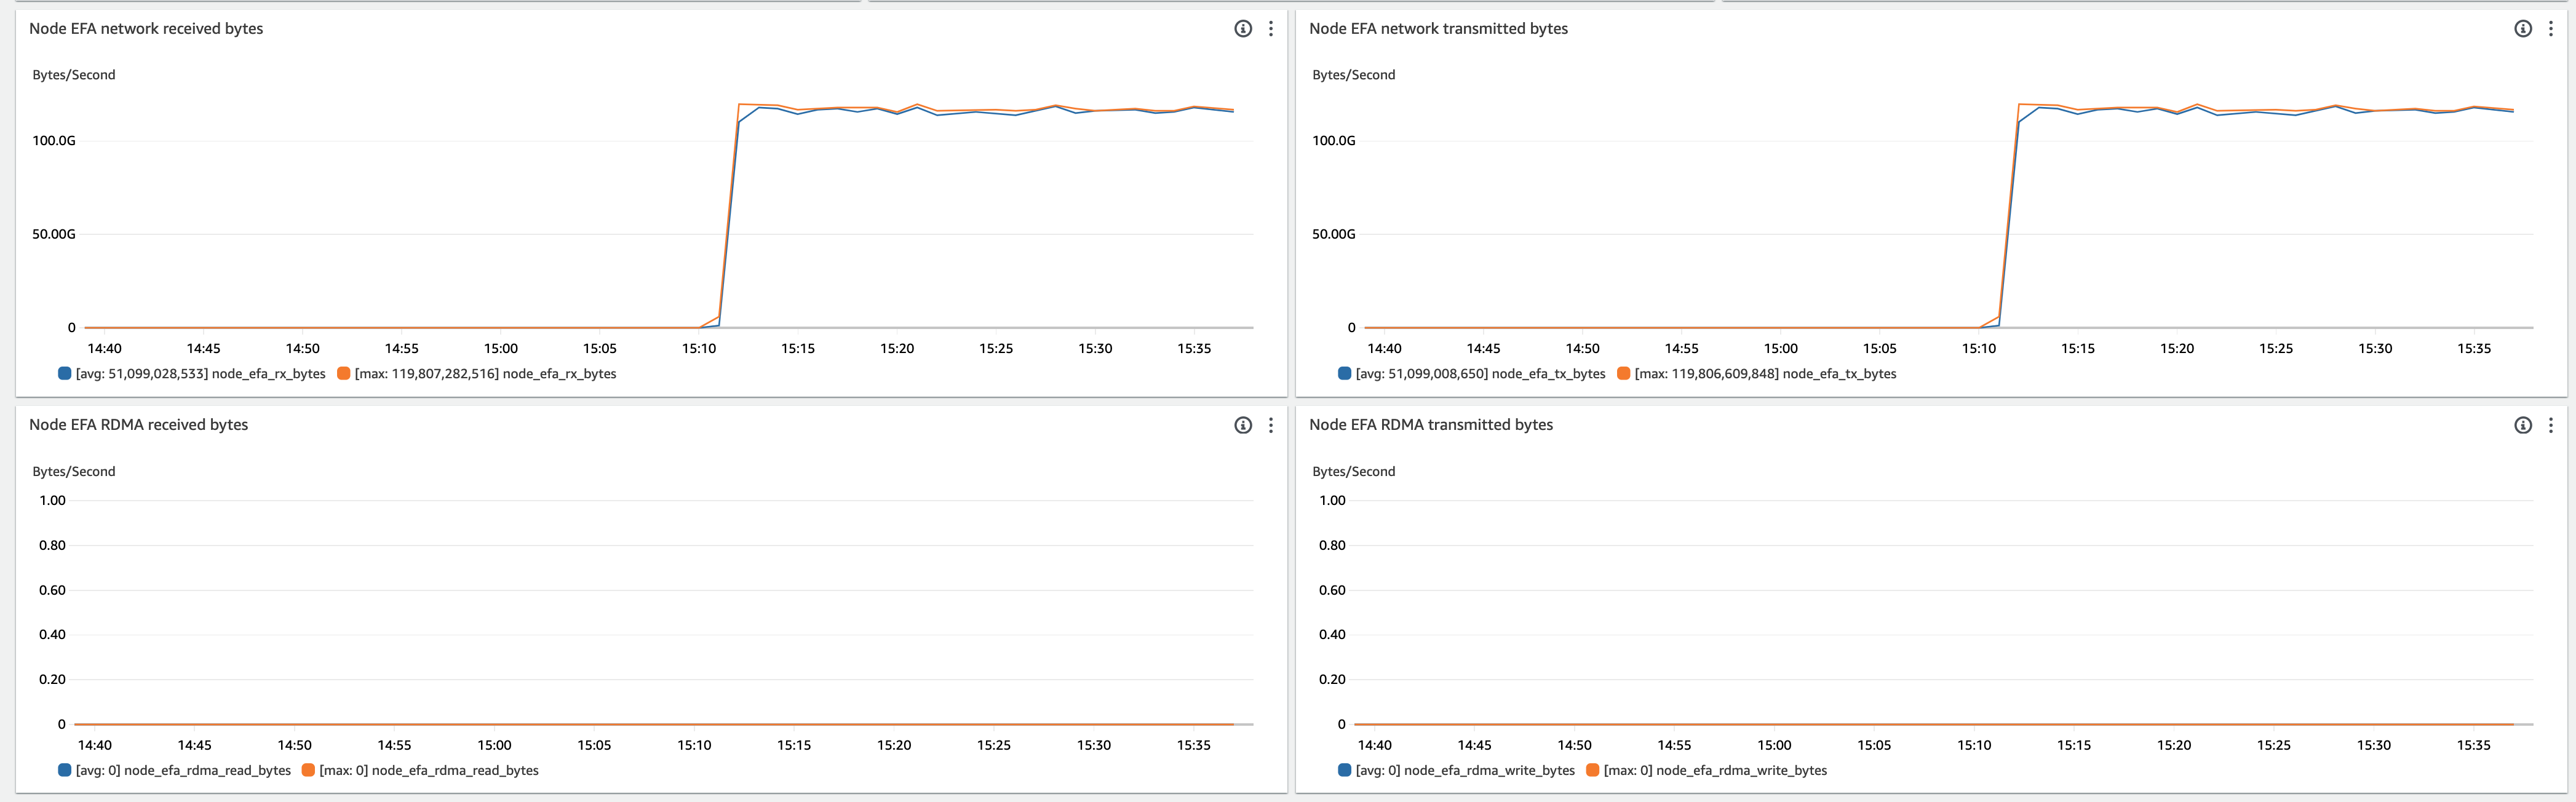Screen dimensions: 2576x802
Task: Click 15:10 tick on received bytes chart
Action: point(699,348)
